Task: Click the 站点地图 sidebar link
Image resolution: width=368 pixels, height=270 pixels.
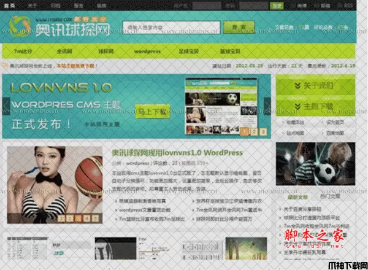Action: click(x=295, y=133)
